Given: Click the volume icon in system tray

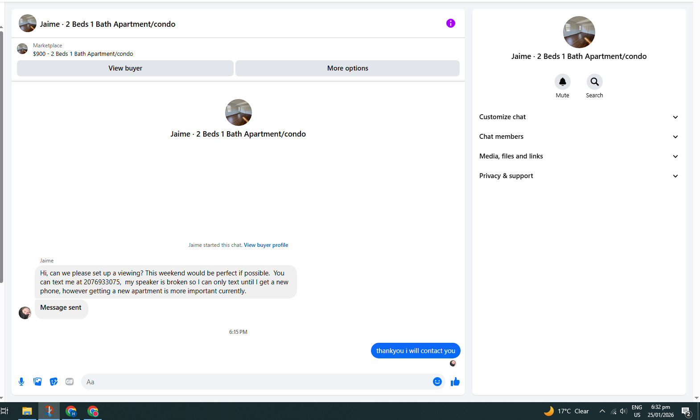Looking at the screenshot, I should tap(623, 411).
